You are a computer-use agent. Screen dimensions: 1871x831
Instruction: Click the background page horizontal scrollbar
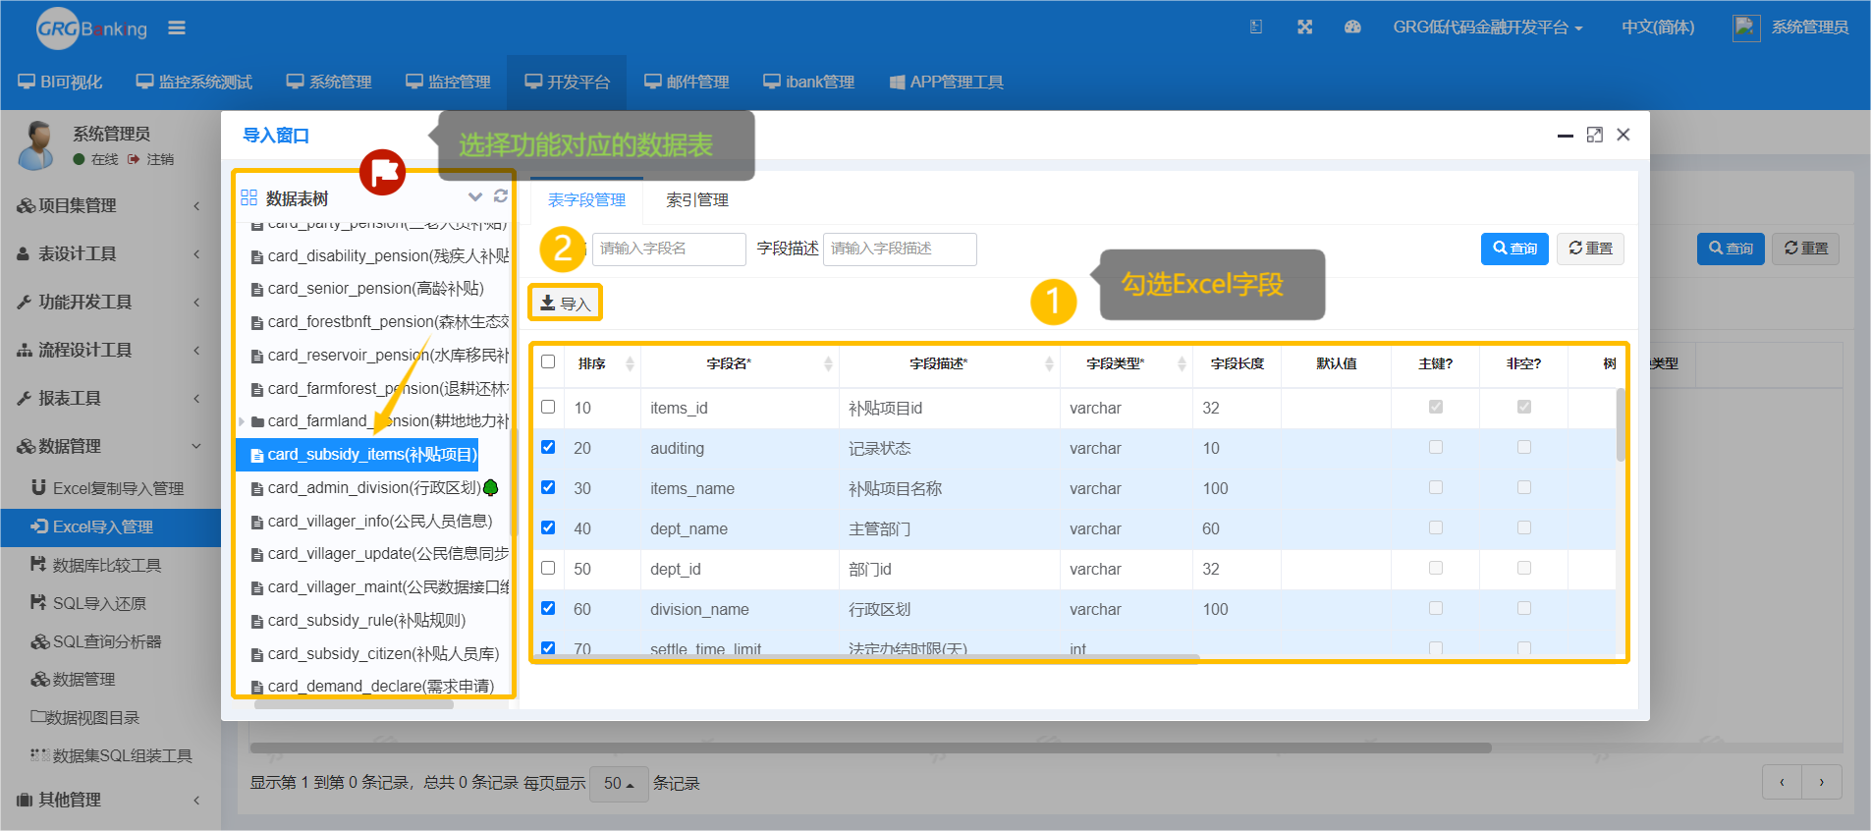click(871, 748)
